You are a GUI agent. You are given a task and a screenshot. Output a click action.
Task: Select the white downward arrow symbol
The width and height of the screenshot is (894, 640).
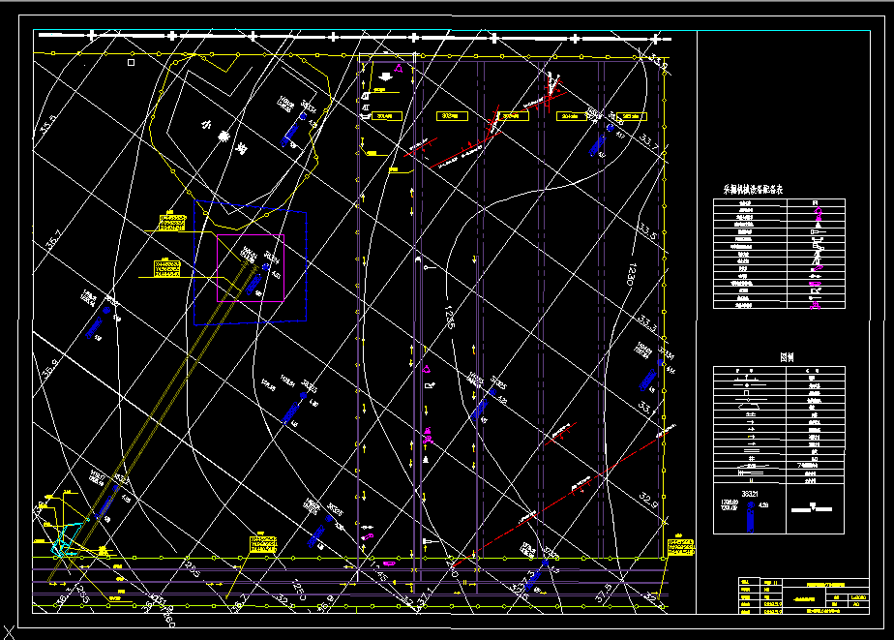click(x=385, y=76)
